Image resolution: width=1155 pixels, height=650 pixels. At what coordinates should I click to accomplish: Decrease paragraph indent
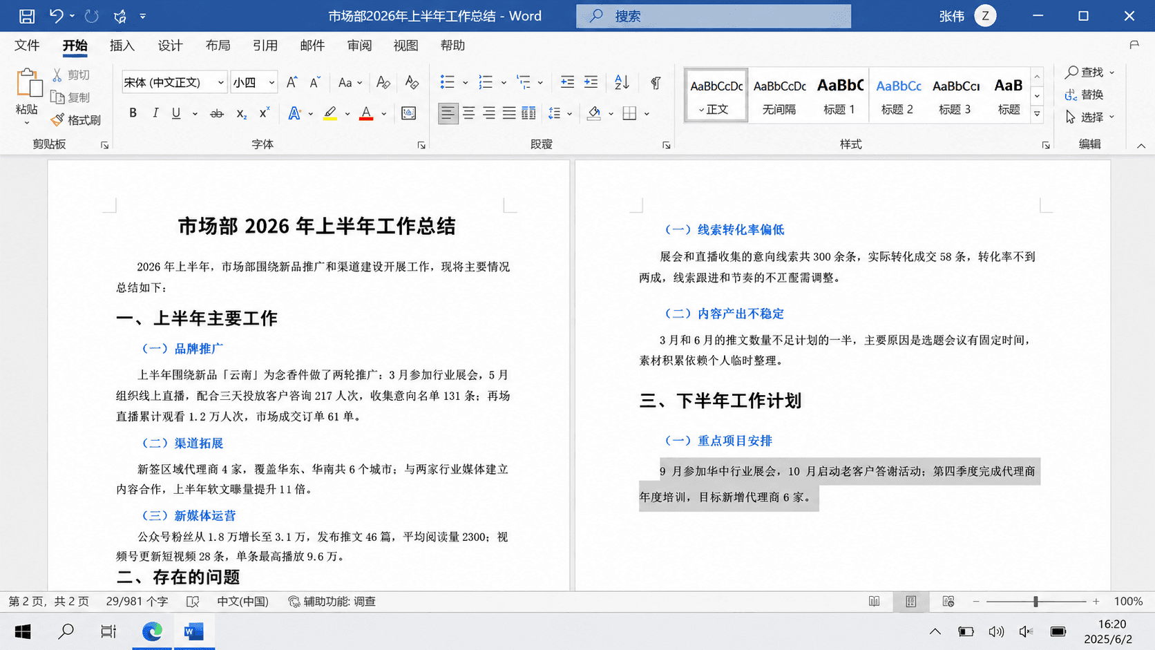pos(567,82)
